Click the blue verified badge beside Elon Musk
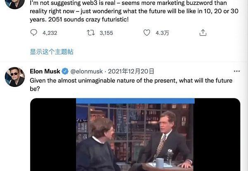The height and width of the screenshot is (171, 248). click(65, 71)
